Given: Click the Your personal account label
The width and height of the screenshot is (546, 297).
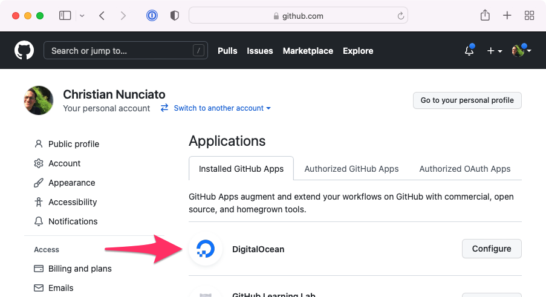Looking at the screenshot, I should pos(106,108).
